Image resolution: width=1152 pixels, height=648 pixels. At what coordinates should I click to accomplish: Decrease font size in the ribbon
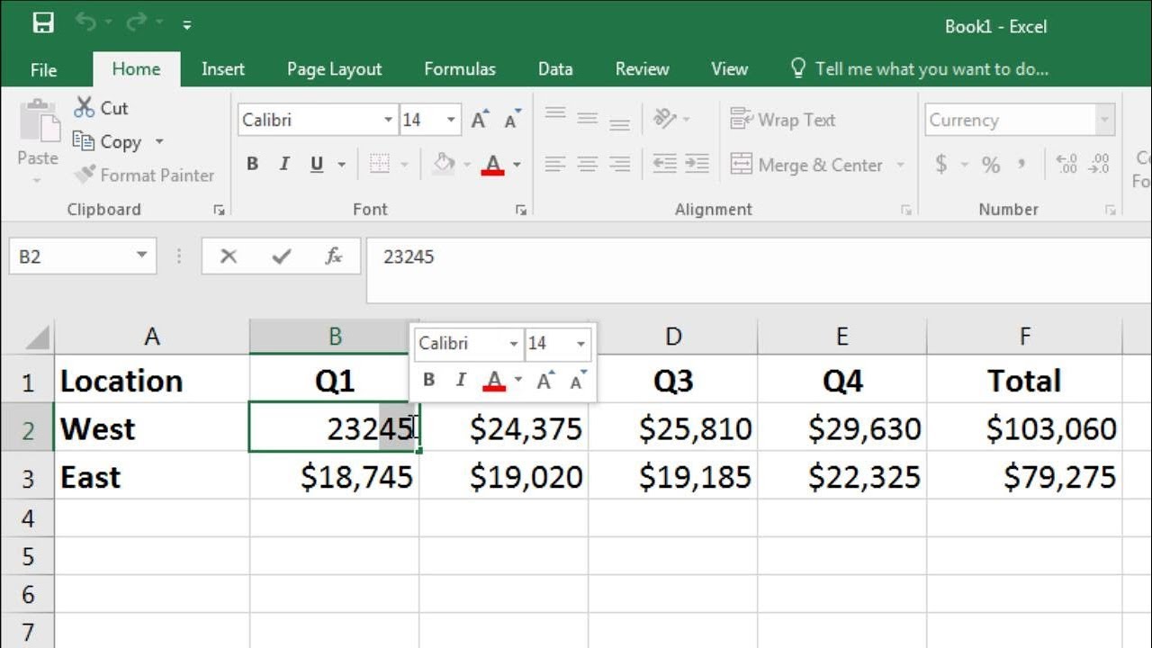[x=512, y=120]
